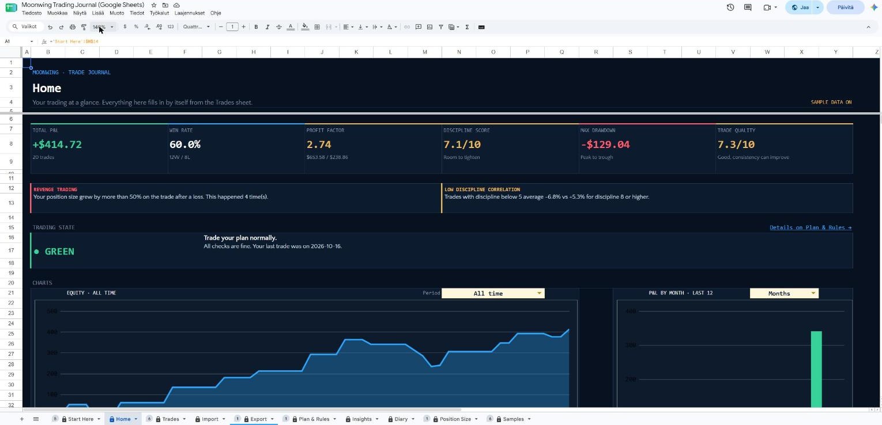Format cells as currency with $ icon

(x=125, y=27)
